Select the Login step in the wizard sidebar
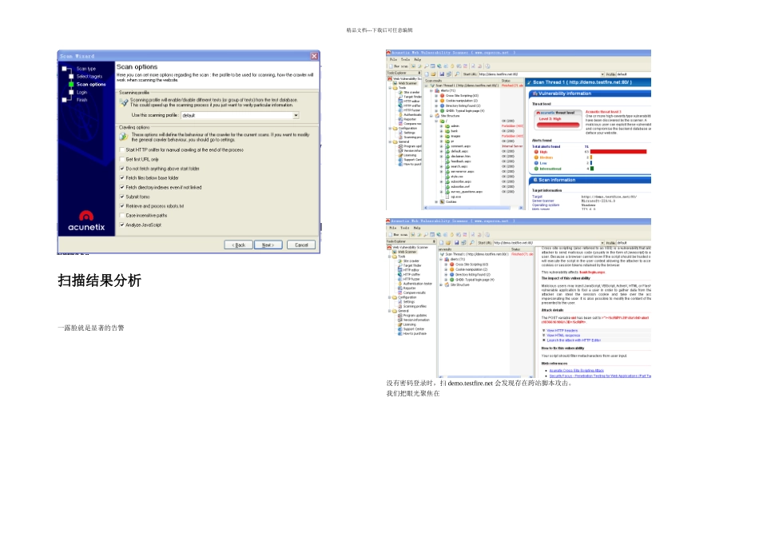 (81, 92)
